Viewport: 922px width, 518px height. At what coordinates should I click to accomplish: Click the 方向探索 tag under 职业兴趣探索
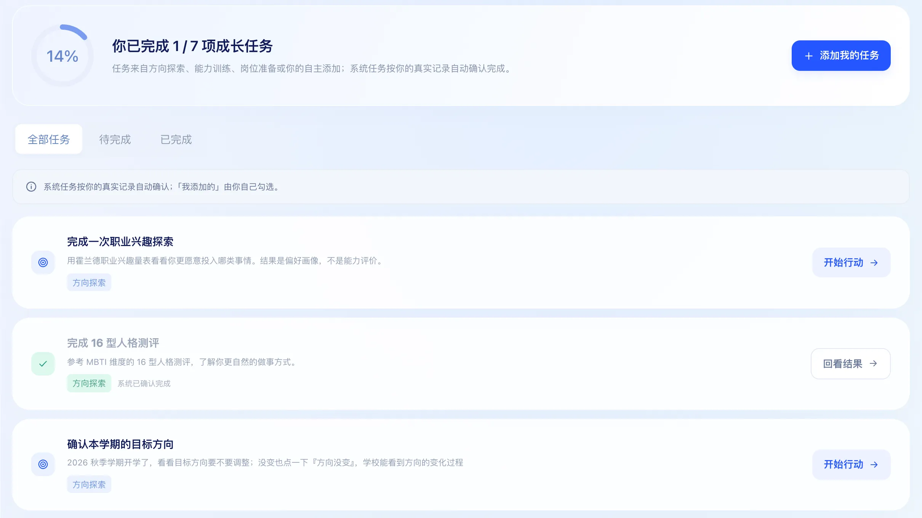tap(89, 283)
